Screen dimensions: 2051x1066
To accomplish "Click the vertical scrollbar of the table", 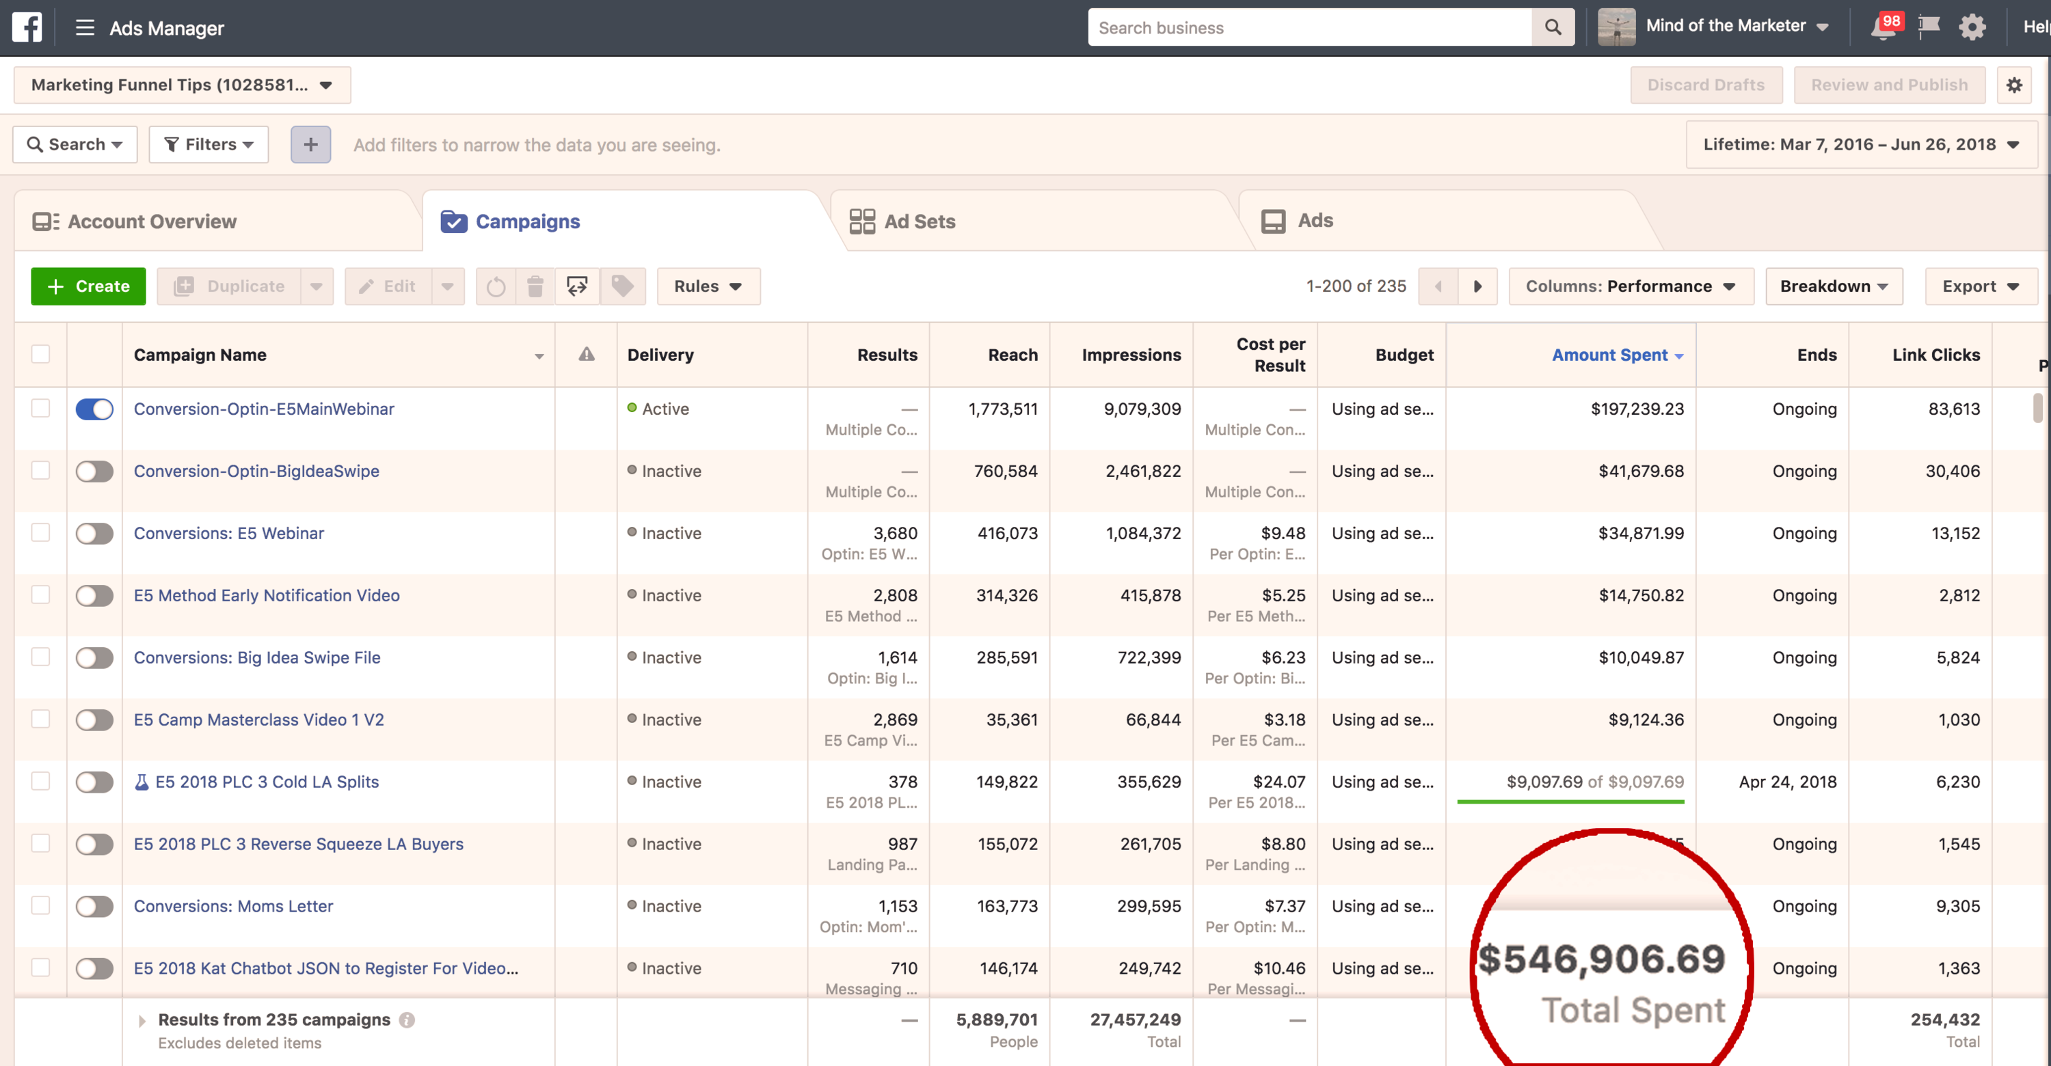I will coord(2037,409).
